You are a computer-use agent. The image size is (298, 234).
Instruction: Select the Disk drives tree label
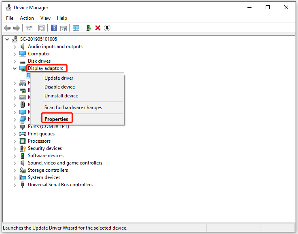point(39,61)
